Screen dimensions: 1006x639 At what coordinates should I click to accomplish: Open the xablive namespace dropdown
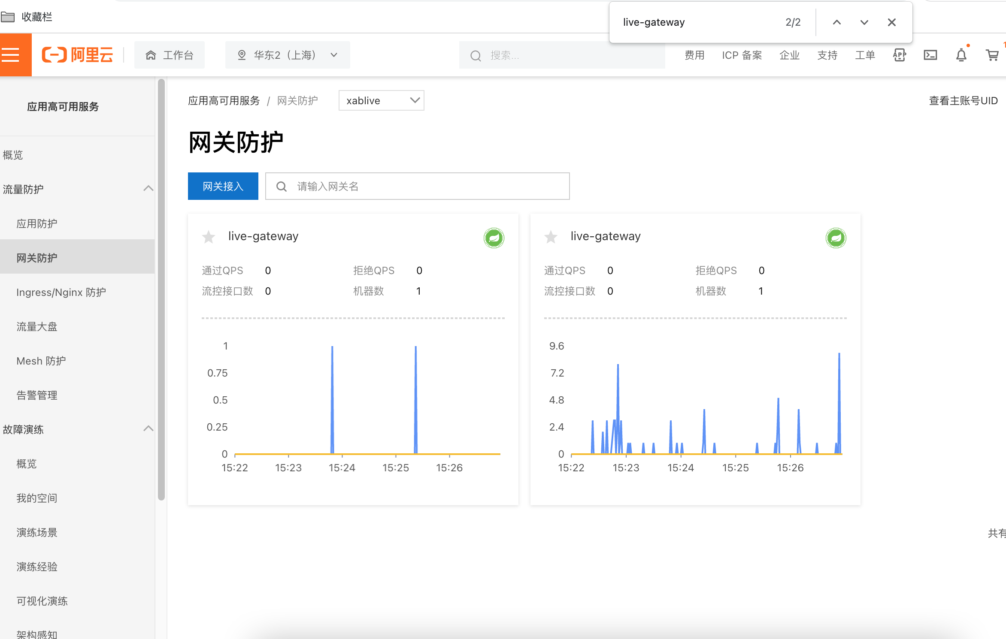click(381, 100)
